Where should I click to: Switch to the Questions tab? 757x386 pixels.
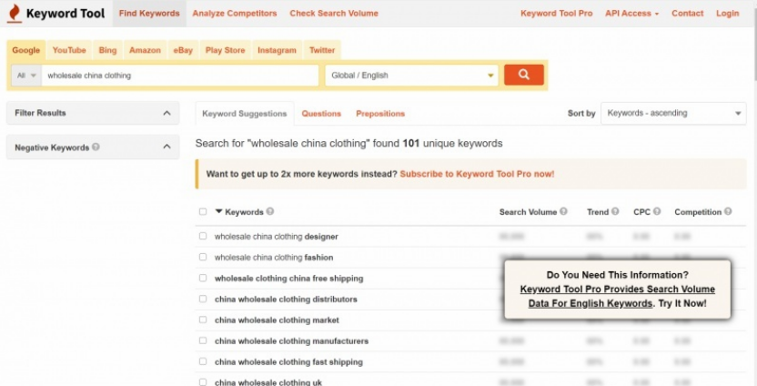[321, 114]
